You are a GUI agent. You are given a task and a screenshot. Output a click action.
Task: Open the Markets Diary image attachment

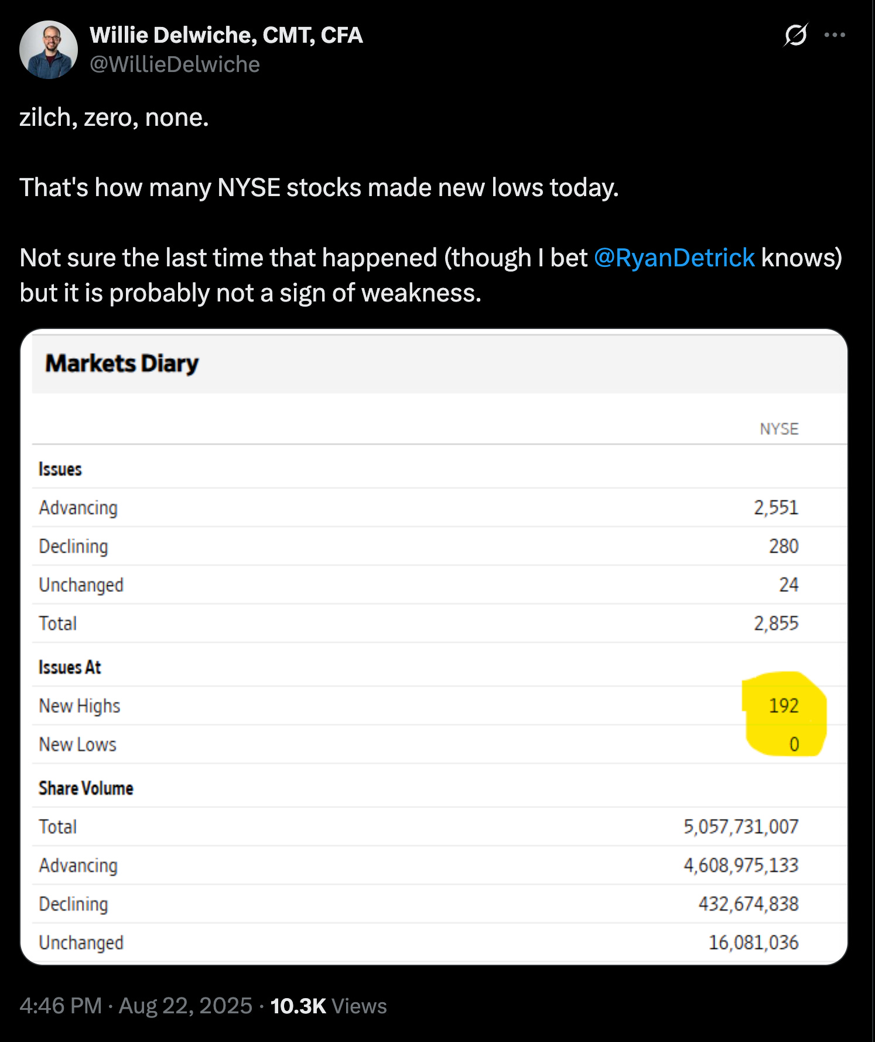434,647
